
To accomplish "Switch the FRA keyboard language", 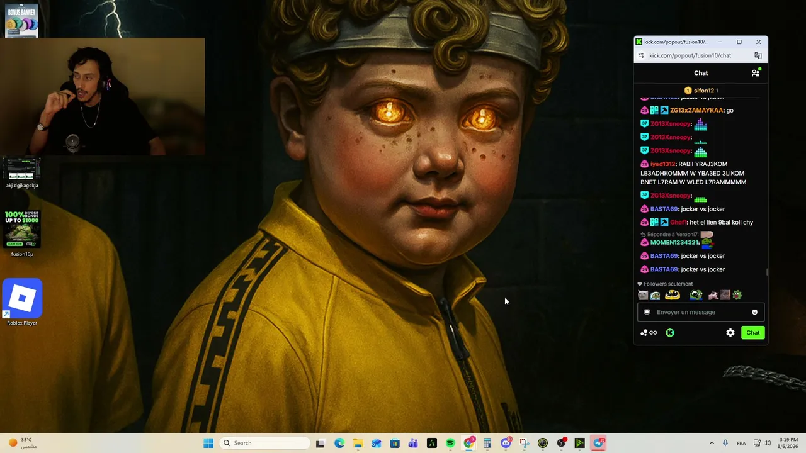I will pyautogui.click(x=742, y=443).
